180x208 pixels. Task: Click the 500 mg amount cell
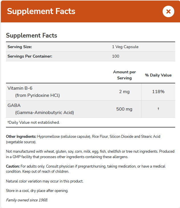124,109
